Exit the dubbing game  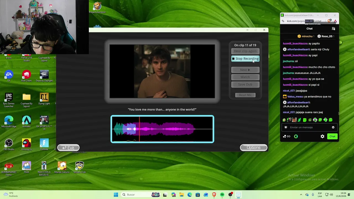[x=68, y=148]
